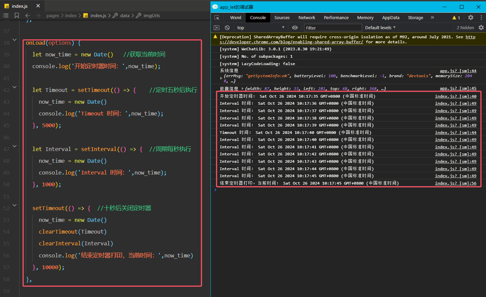
Task: Switch to the Wxml tab
Action: 236,17
